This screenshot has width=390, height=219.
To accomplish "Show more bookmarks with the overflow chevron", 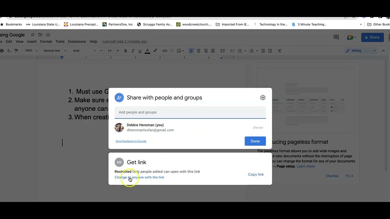I will (x=361, y=24).
